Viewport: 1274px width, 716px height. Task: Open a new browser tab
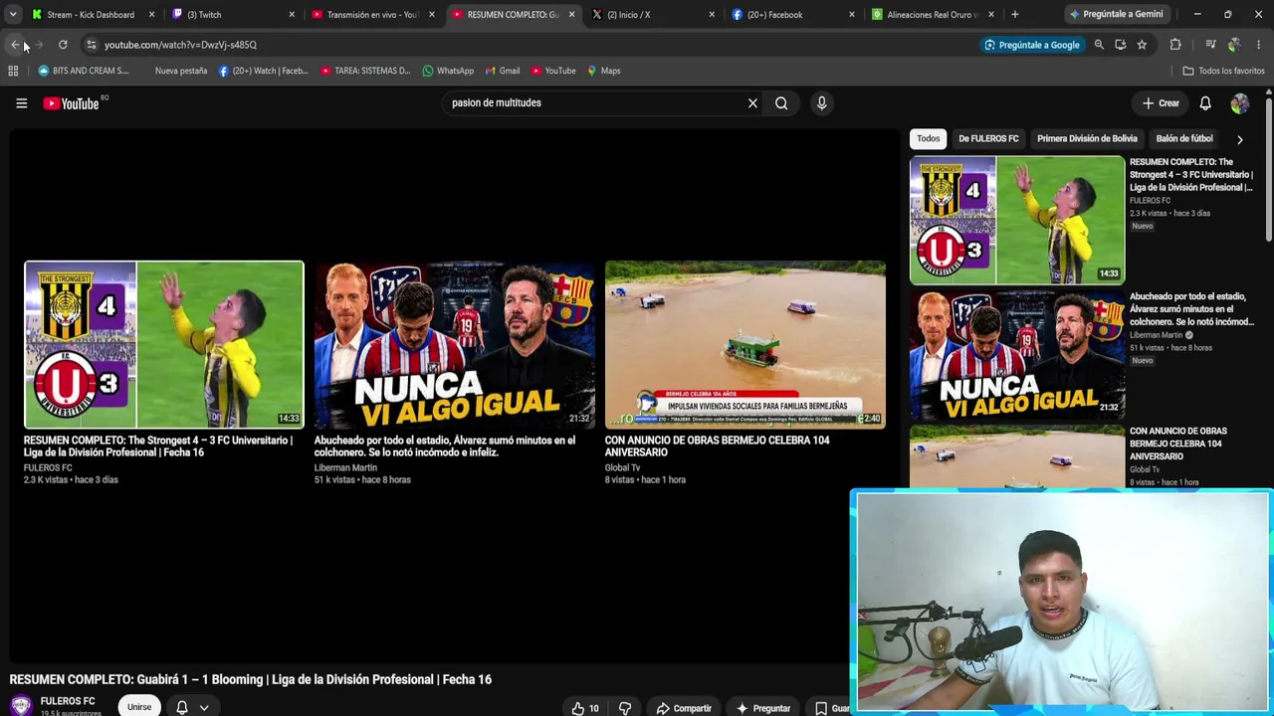pyautogui.click(x=1014, y=15)
